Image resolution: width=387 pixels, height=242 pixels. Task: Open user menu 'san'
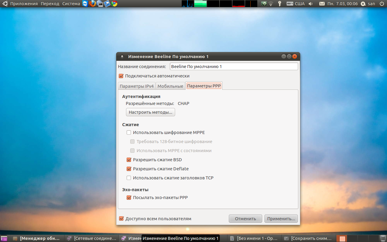click(x=371, y=4)
